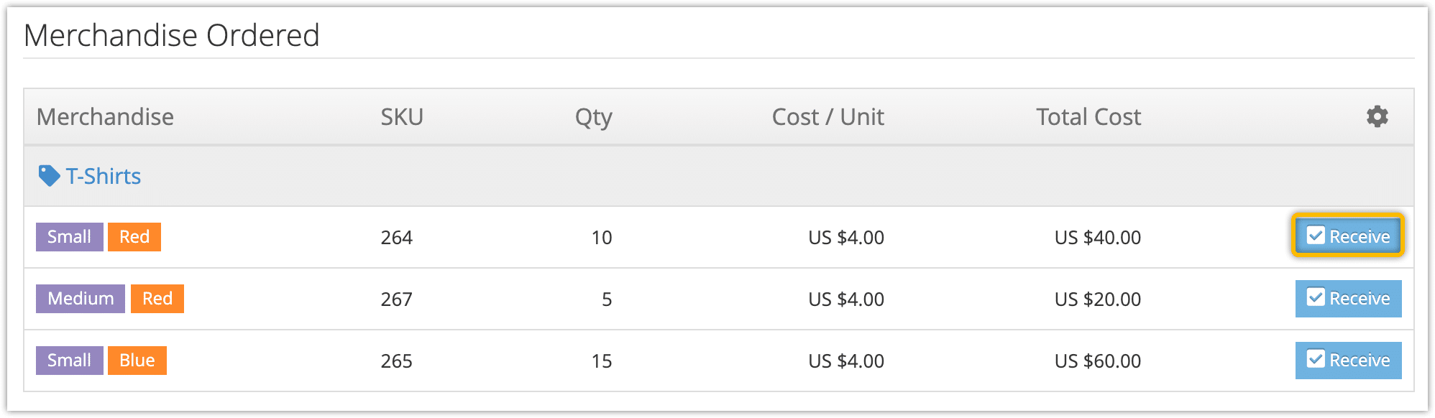This screenshot has height=418, width=1435.
Task: Tick the checkmark icon on SKU 267 Receive
Action: click(x=1315, y=297)
